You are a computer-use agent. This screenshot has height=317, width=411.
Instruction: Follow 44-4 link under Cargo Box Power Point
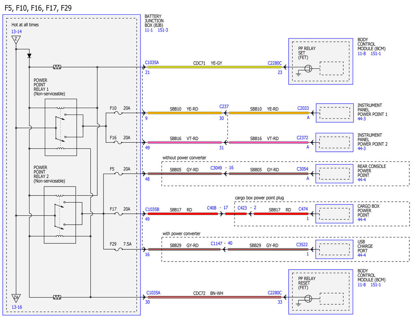click(362, 220)
